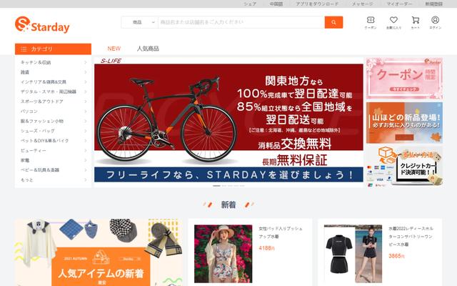Image resolution: width=457 pixels, height=286 pixels.
Task: Switch to the 人気商品 tab
Action: click(148, 49)
